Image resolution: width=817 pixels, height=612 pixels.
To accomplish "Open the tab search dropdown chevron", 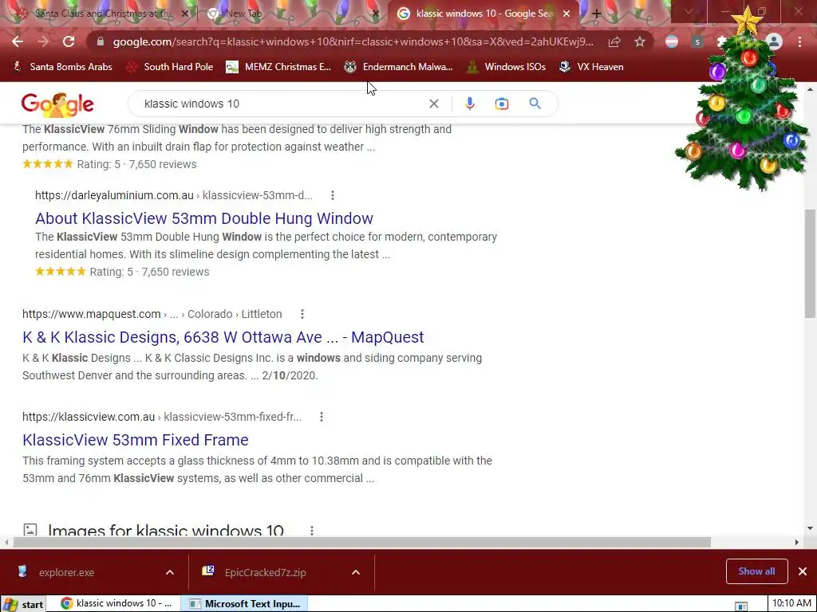I will coord(689,11).
